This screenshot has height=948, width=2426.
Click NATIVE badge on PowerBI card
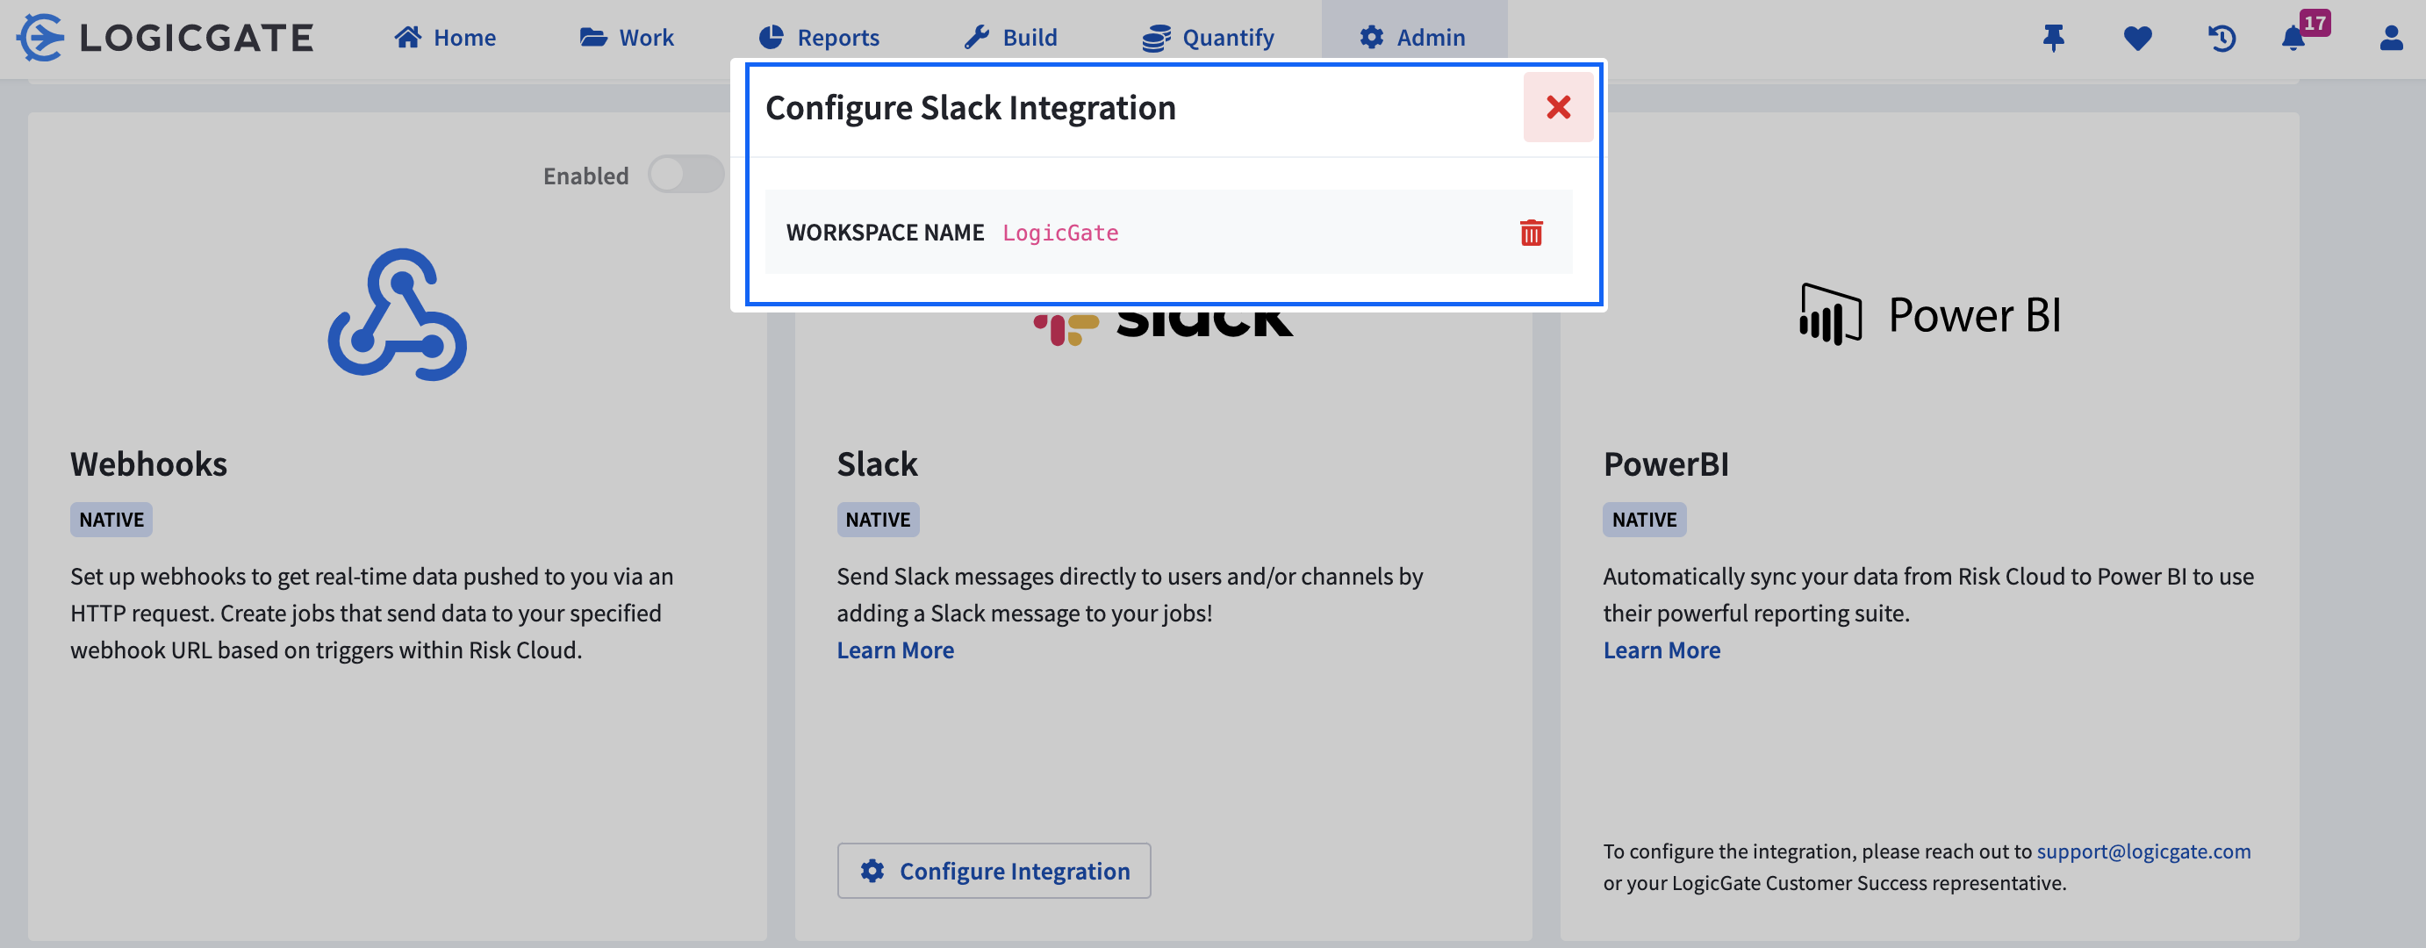1644,520
